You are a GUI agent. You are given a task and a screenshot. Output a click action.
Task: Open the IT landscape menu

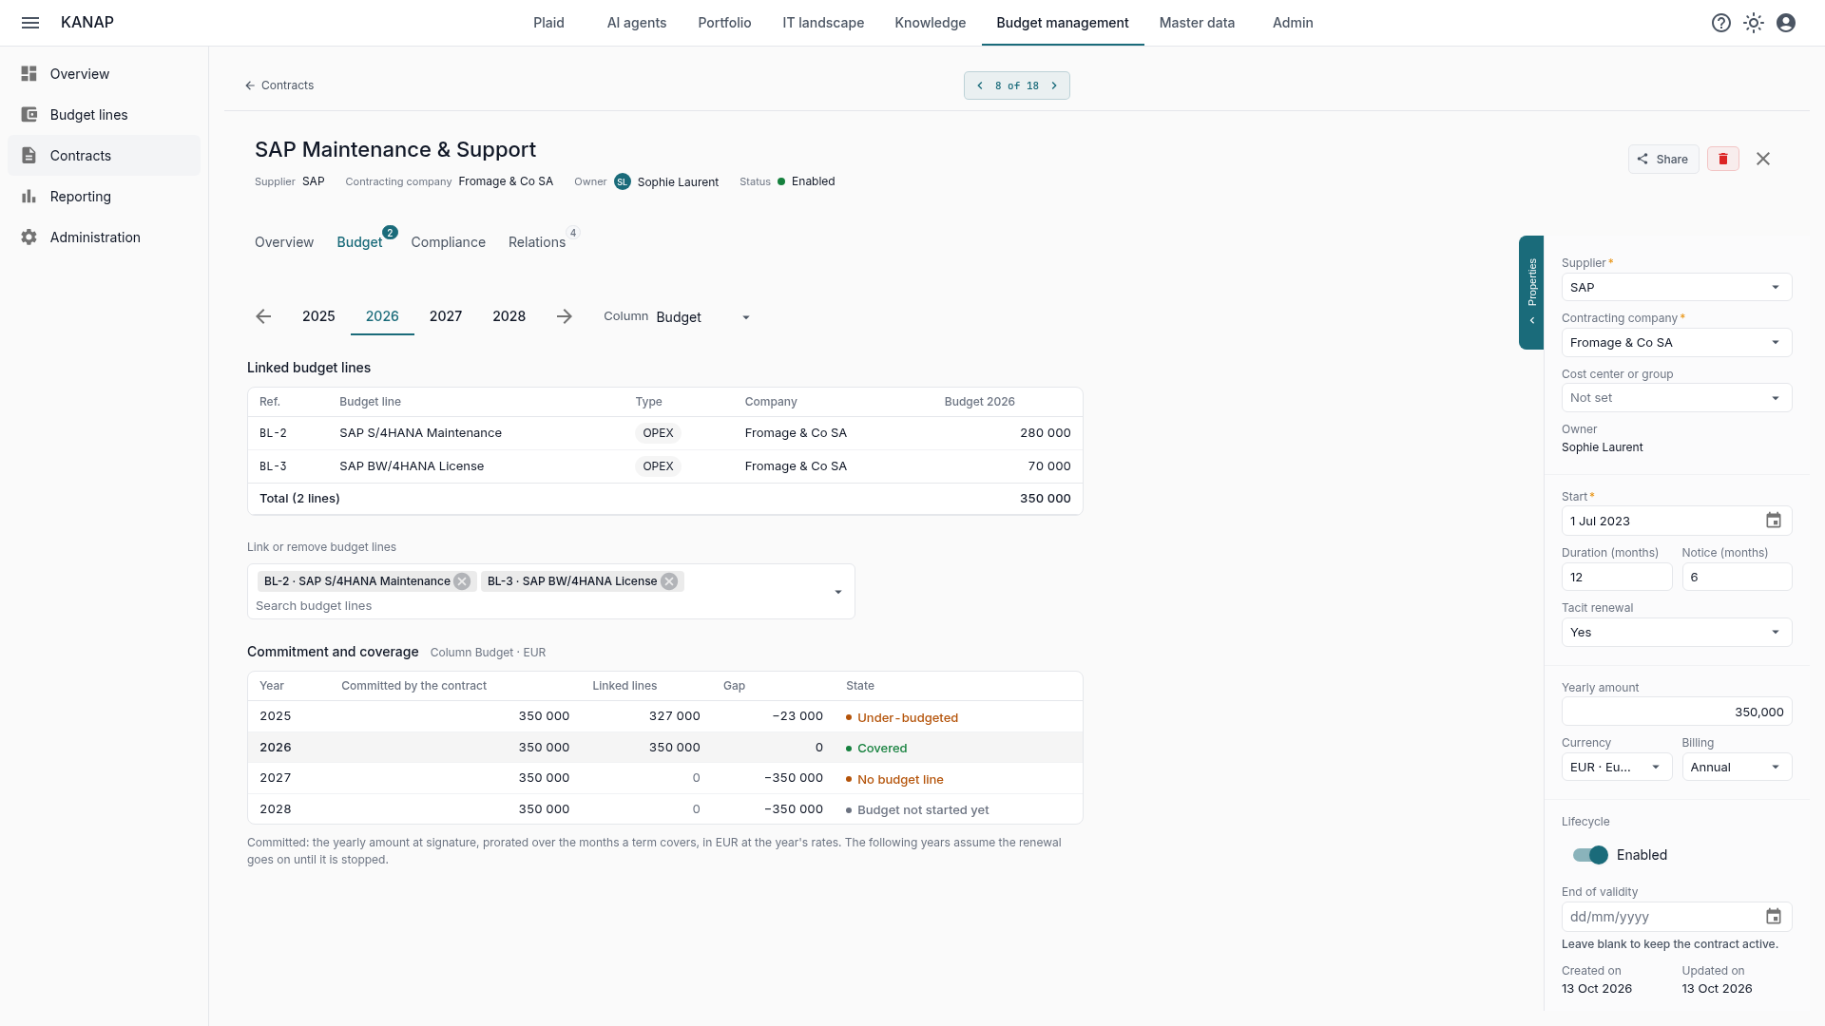tap(823, 23)
